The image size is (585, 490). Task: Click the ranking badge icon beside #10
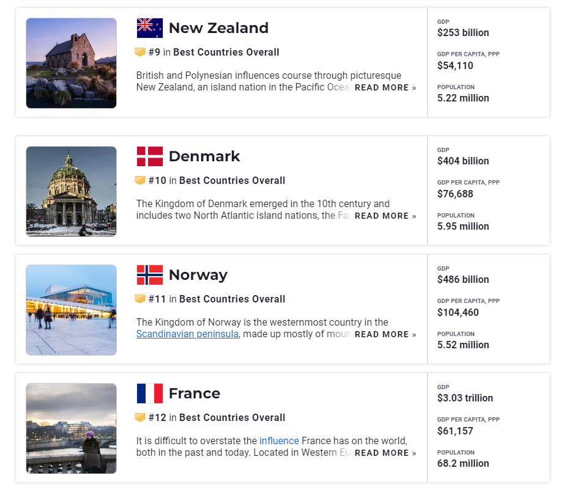pyautogui.click(x=140, y=180)
